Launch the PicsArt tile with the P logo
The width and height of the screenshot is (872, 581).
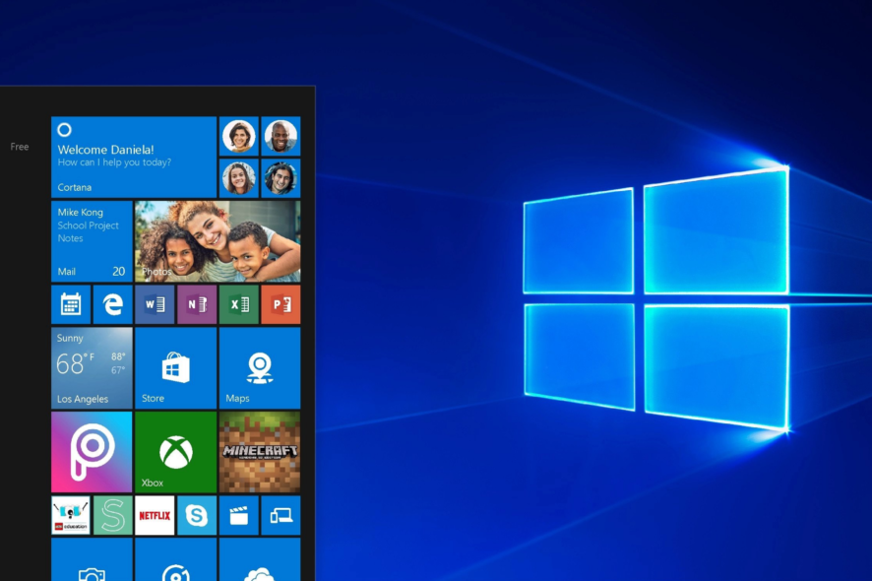[92, 452]
